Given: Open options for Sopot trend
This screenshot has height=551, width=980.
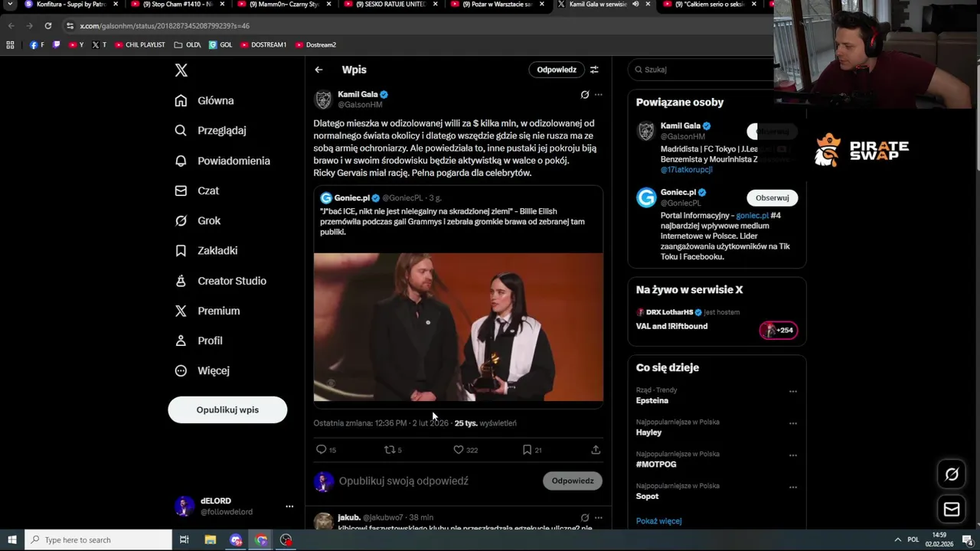Looking at the screenshot, I should [x=793, y=487].
